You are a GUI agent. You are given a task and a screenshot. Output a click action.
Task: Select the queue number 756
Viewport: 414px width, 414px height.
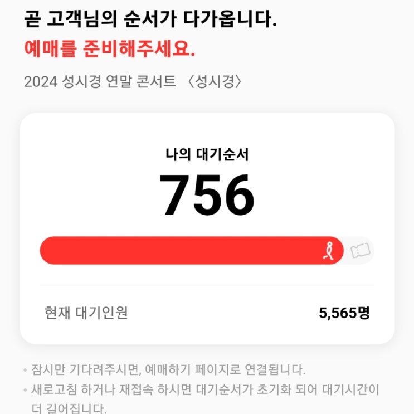point(207,195)
